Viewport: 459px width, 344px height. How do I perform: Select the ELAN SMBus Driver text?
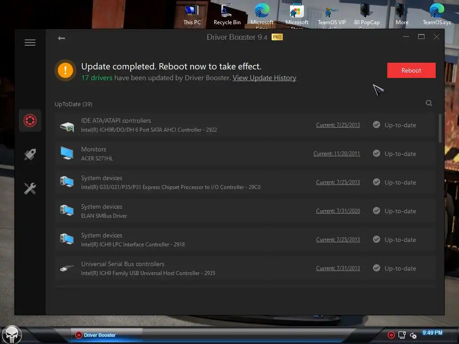click(104, 216)
